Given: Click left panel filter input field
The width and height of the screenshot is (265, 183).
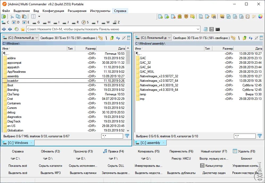Looking at the screenshot, I should [x=112, y=136].
